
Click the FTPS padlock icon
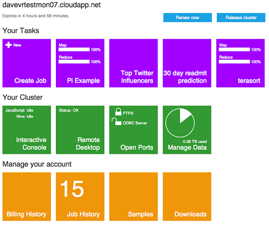[117, 112]
